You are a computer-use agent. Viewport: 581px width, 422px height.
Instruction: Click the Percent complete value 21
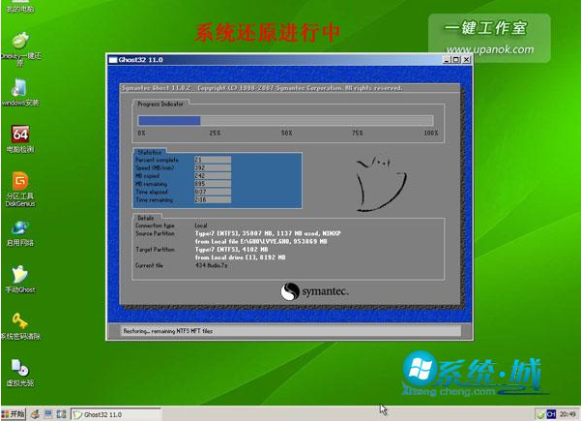tap(213, 160)
